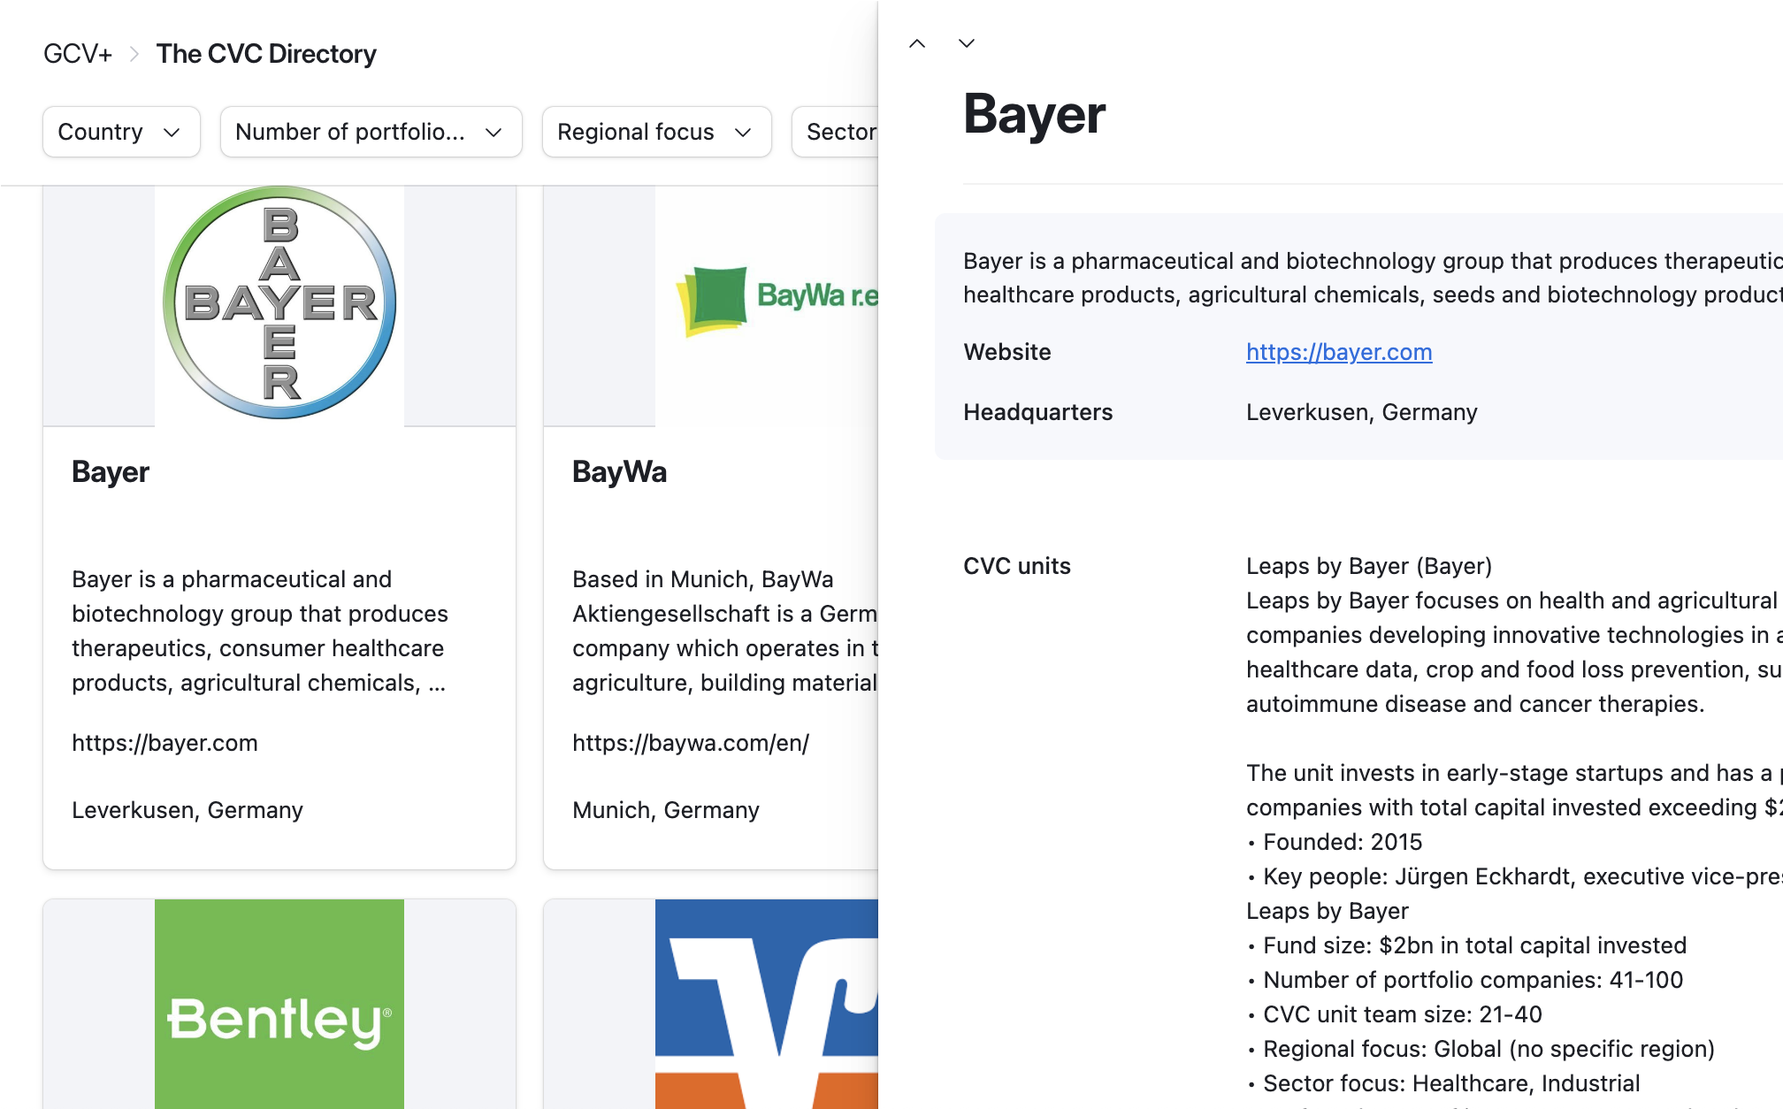This screenshot has height=1109, width=1783.
Task: Go to next record with down chevron
Action: coord(966,43)
